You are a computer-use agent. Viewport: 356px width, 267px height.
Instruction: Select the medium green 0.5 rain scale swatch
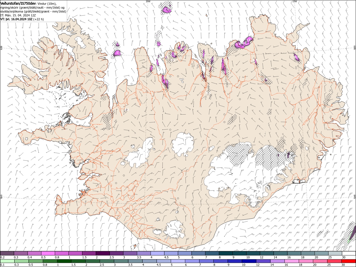(x=36, y=261)
